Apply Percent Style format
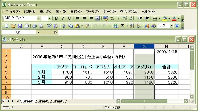This screenshot has height=111, width=198. click(x=112, y=18)
